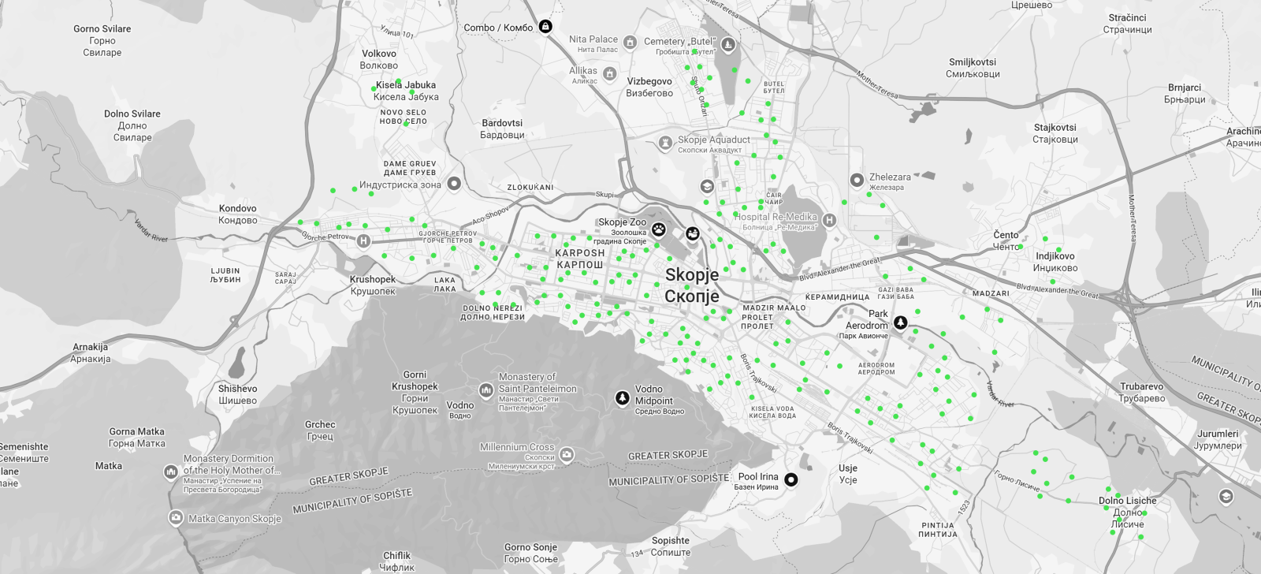
Task: Click the Matka Canyon Skopje camera icon
Action: pyautogui.click(x=176, y=517)
